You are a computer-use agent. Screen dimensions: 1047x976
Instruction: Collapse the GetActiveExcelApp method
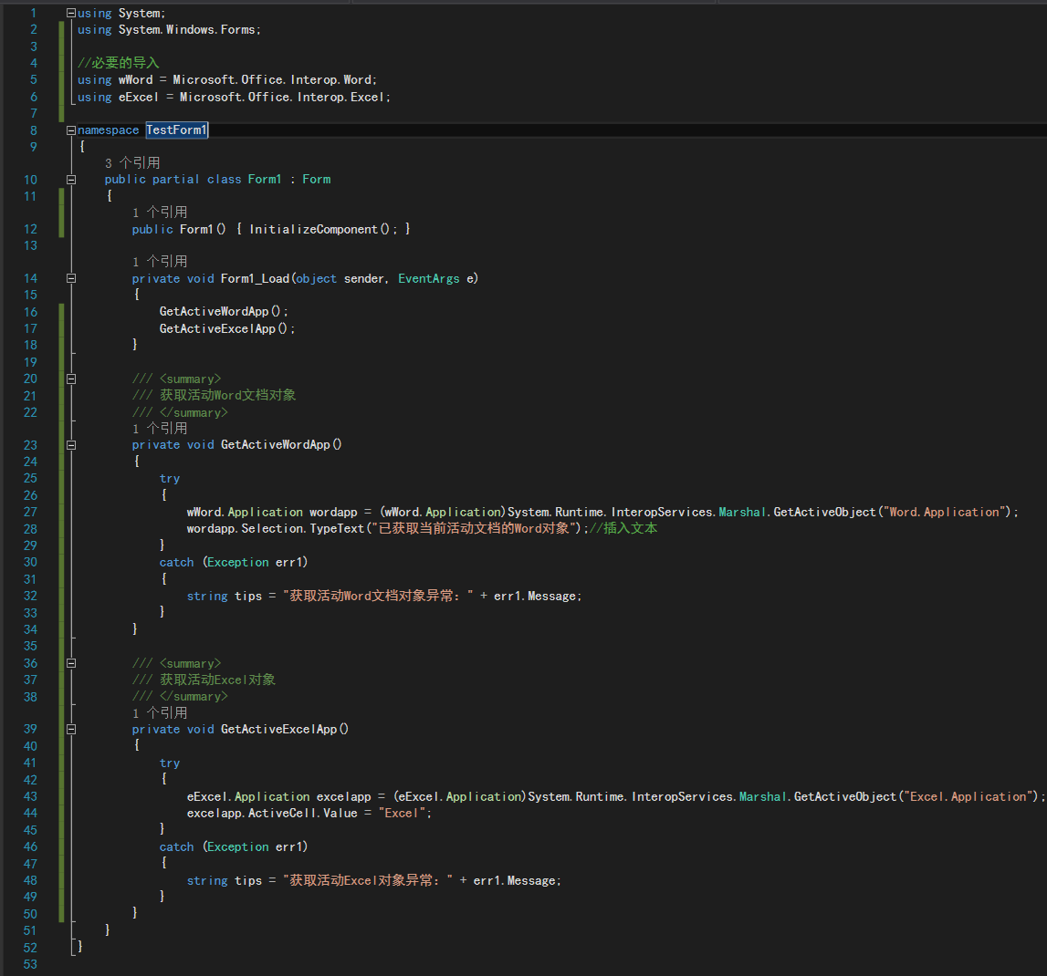click(70, 729)
